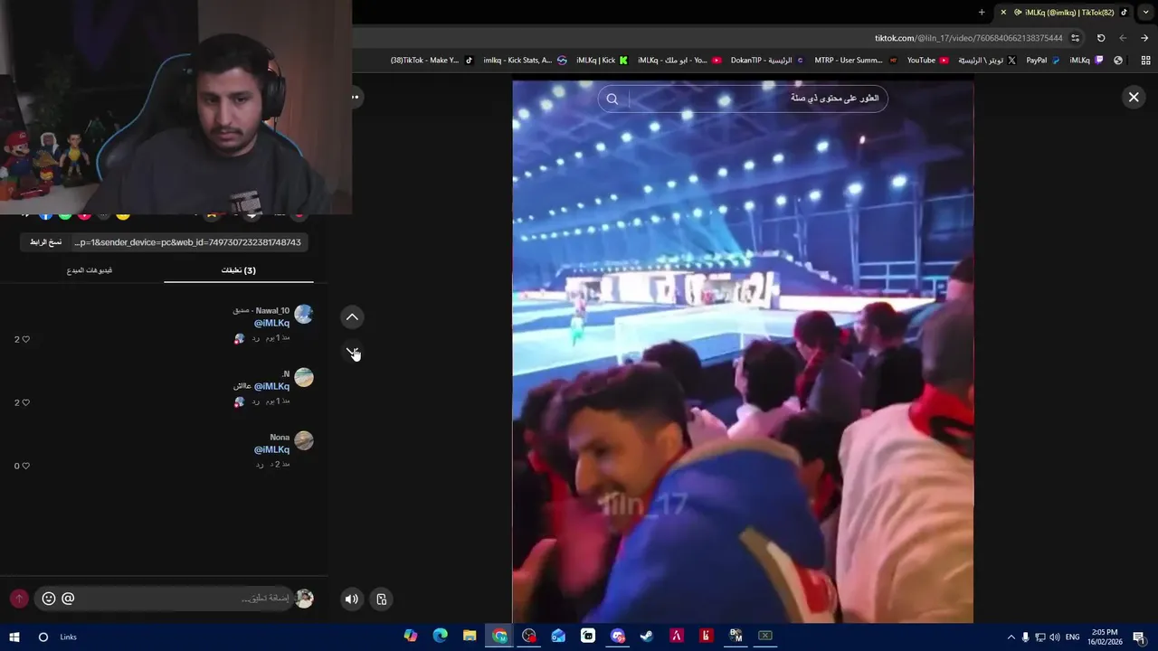Open iMLKq Kick bookmark

601,61
